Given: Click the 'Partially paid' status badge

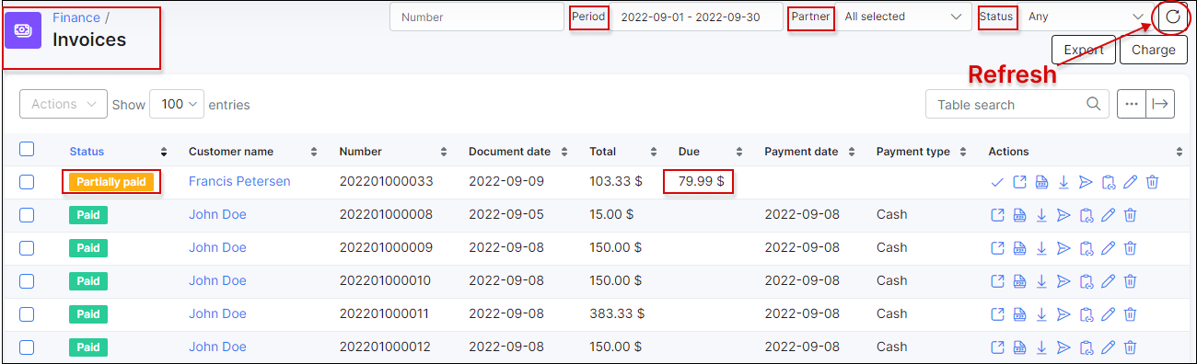Looking at the screenshot, I should point(110,182).
